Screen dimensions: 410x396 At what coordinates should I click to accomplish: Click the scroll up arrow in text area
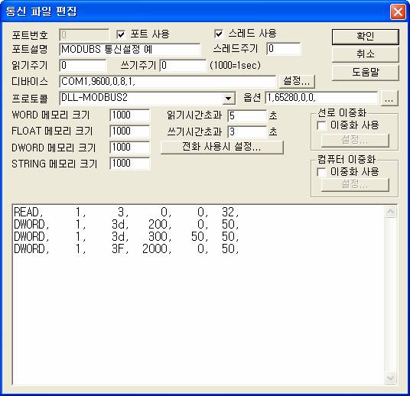[390, 212]
